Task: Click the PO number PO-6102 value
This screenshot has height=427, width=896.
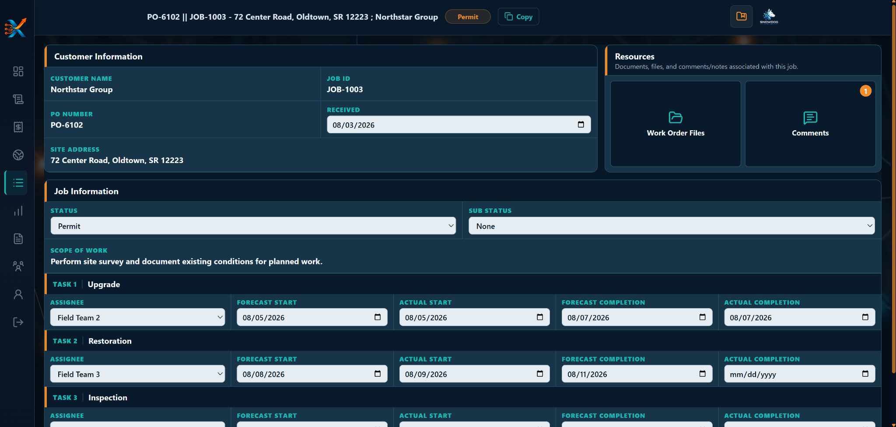Action: (67, 125)
